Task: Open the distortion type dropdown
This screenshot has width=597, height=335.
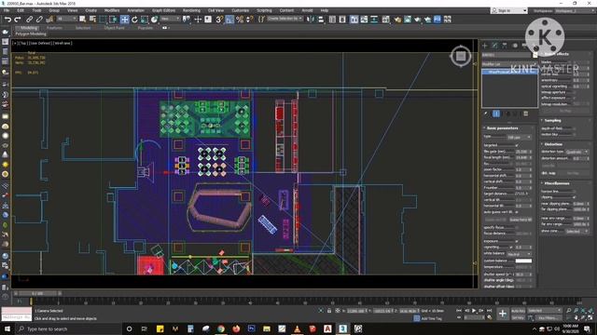Action: point(576,152)
